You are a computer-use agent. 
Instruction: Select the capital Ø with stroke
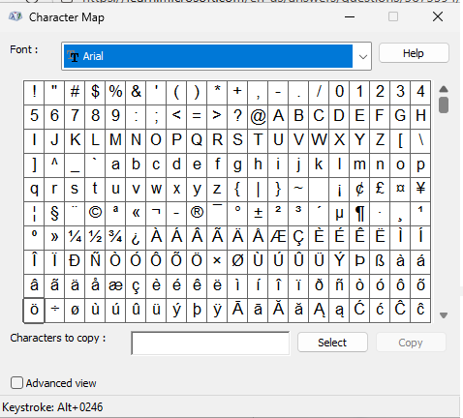click(237, 261)
